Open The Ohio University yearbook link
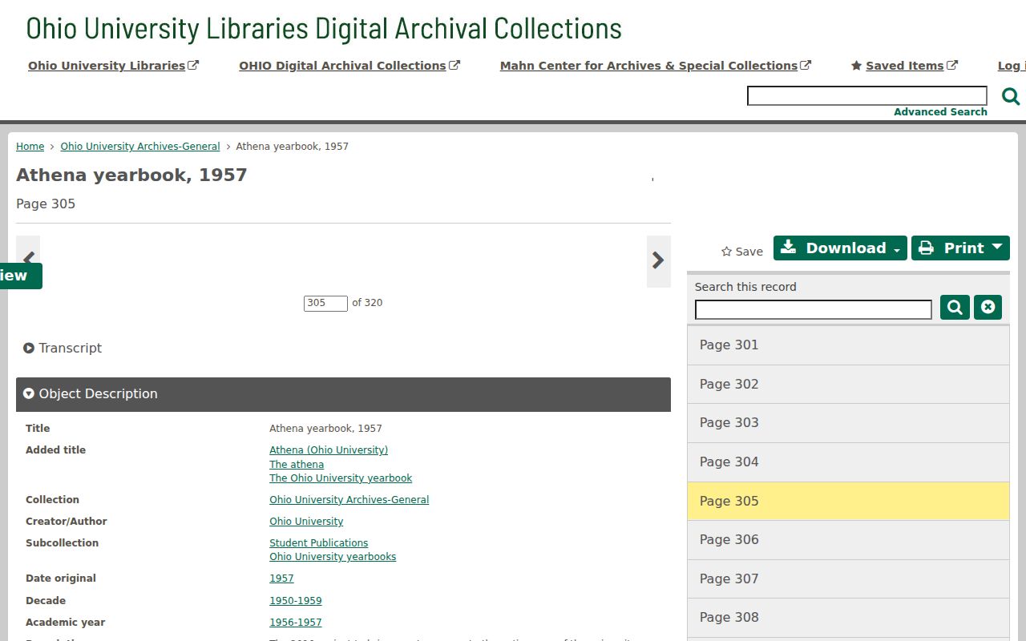The image size is (1026, 641). pos(341,478)
